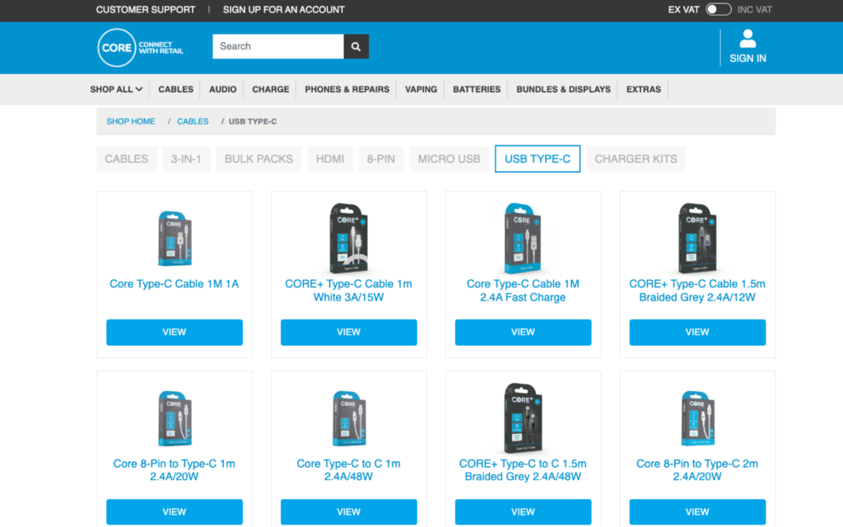The width and height of the screenshot is (843, 527).
Task: Open the Vaping navigation menu item
Action: click(421, 89)
